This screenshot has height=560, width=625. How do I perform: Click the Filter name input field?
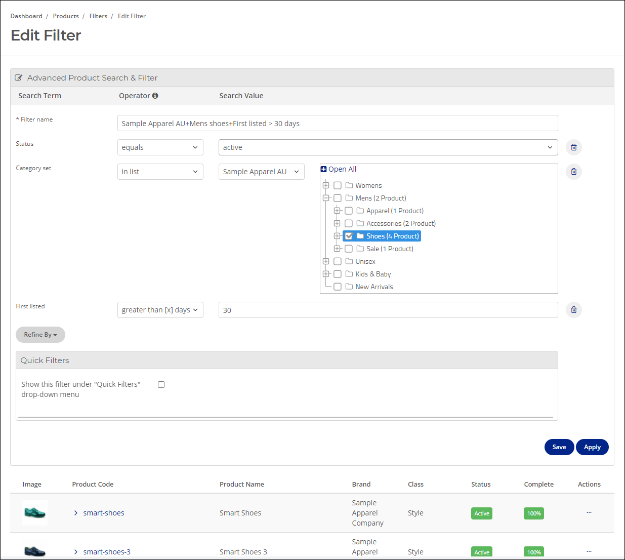click(x=338, y=123)
